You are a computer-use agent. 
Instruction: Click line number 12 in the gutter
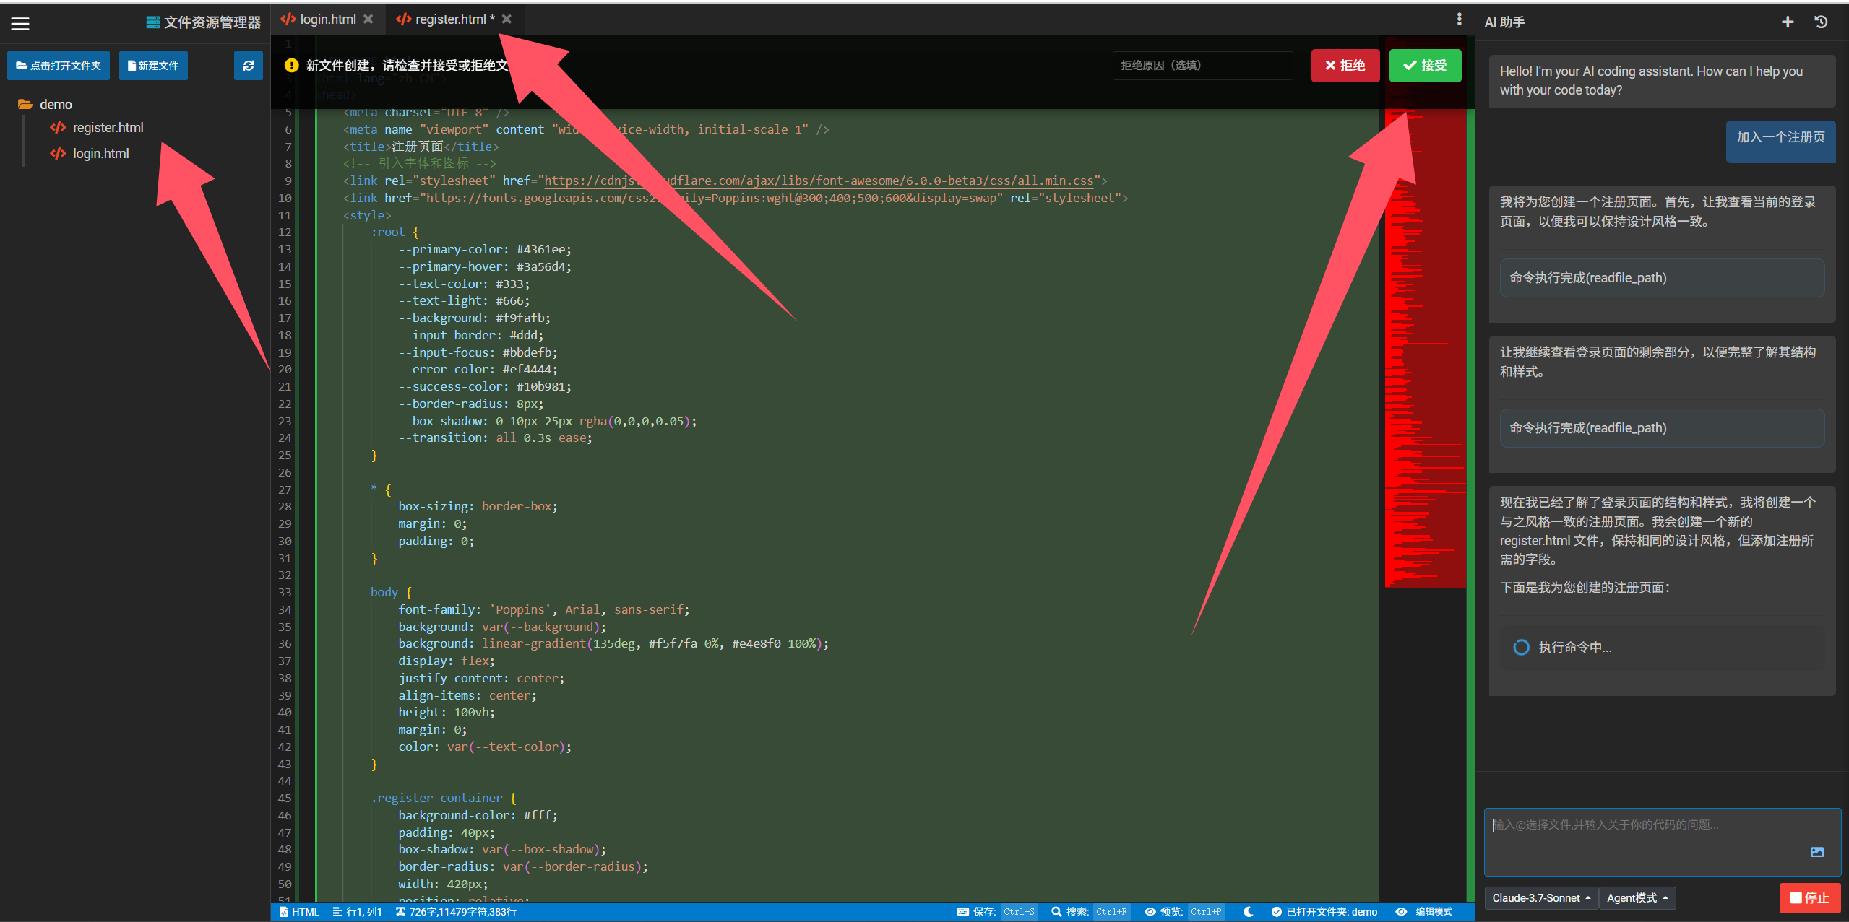285,232
